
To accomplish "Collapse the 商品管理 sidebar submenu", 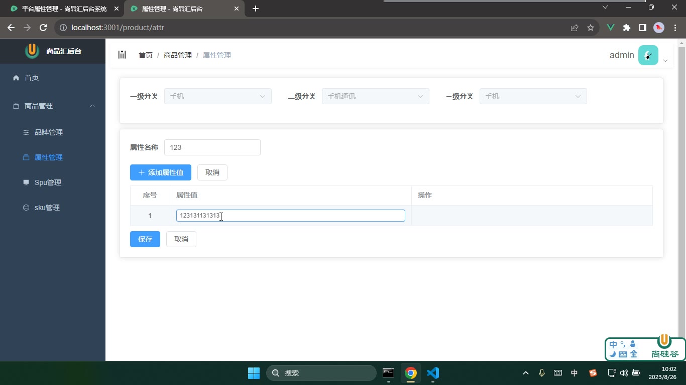I will tap(53, 106).
